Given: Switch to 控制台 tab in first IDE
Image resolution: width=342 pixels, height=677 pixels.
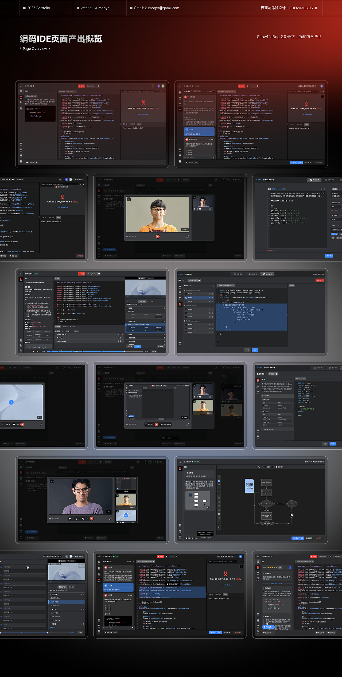Looking at the screenshot, I should [x=125, y=124].
